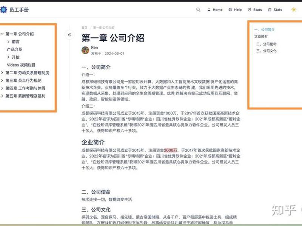Click the 一、公司简介 article heading

tap(96, 67)
